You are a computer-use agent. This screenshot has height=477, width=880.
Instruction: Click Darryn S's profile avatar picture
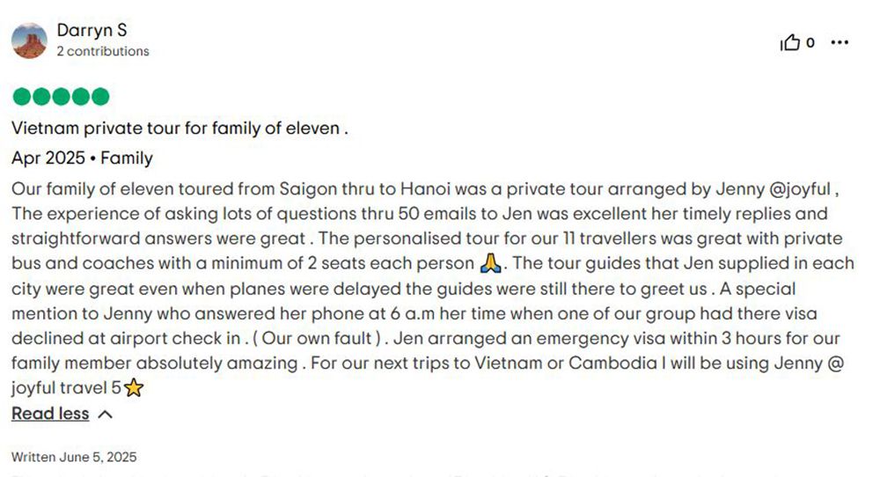click(29, 40)
